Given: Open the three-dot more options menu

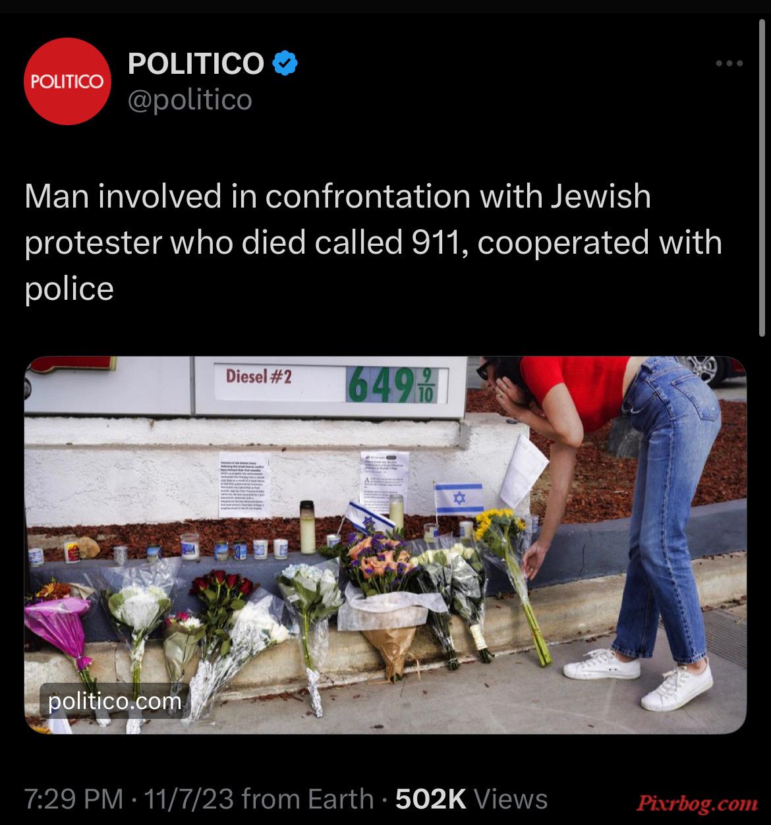Looking at the screenshot, I should [729, 64].
